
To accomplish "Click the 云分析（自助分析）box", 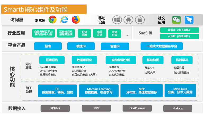I will point(180,36).
